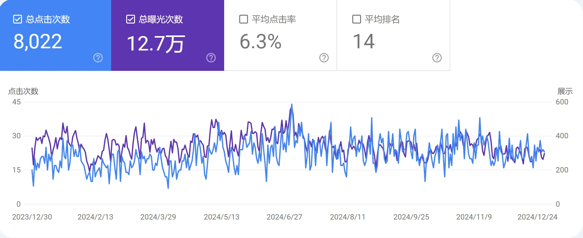This screenshot has width=583, height=238.
Task: Click the 点击次数 left axis title
Action: (23, 91)
